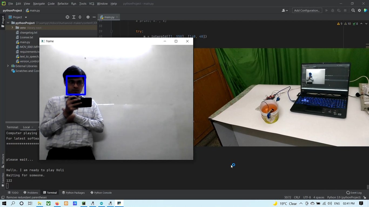
Task: Click the colorful JetBrains Space logo icon
Action: (365, 11)
